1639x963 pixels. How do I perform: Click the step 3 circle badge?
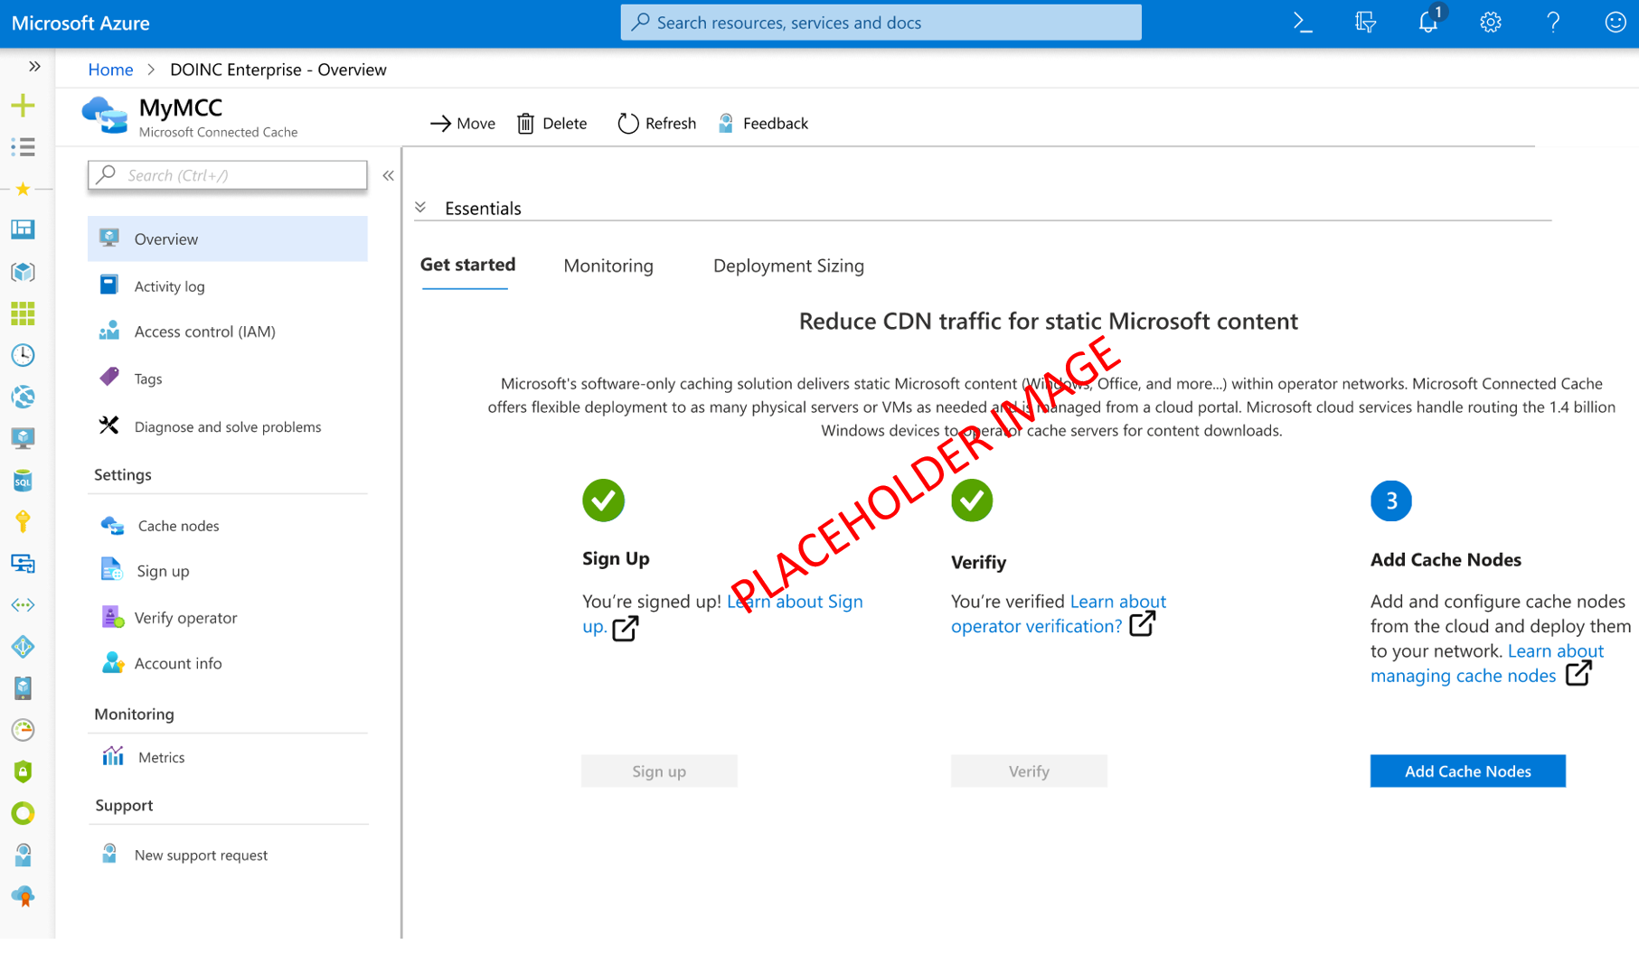click(1391, 500)
